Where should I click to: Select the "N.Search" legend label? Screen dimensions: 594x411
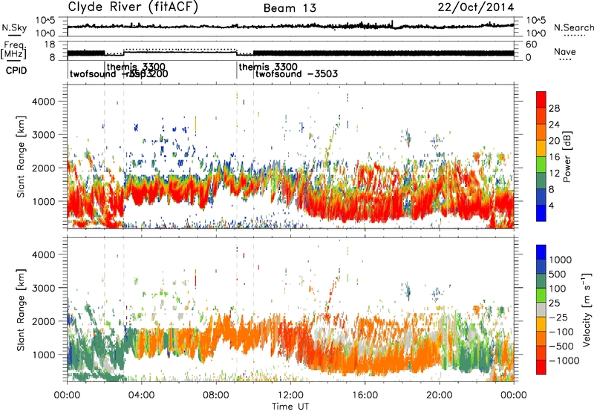coord(573,27)
